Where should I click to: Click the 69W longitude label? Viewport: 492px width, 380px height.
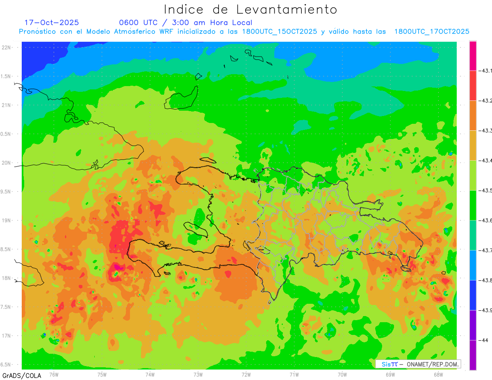pos(390,375)
